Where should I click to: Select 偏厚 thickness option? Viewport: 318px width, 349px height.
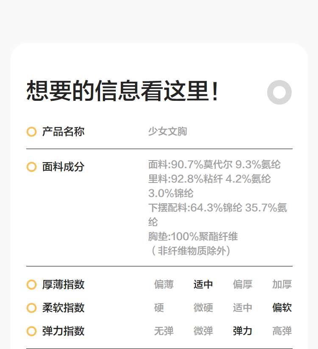(x=243, y=285)
